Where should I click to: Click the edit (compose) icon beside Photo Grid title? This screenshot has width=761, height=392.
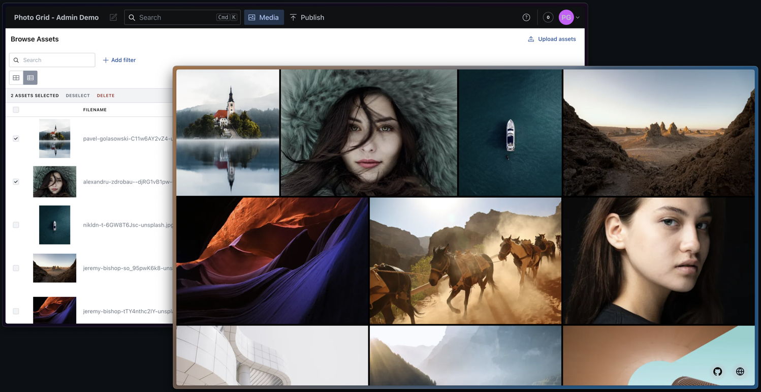pos(113,17)
